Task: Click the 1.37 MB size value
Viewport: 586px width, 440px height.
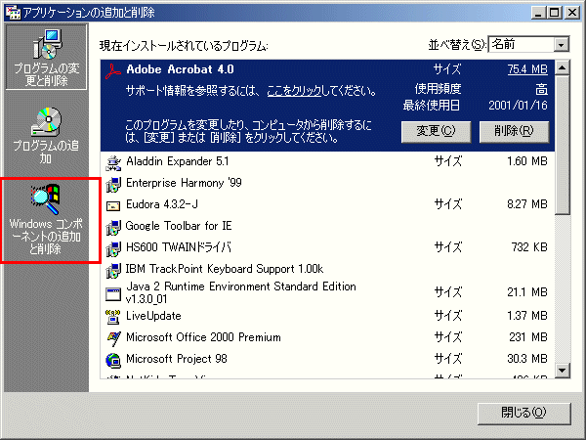Action: (527, 316)
